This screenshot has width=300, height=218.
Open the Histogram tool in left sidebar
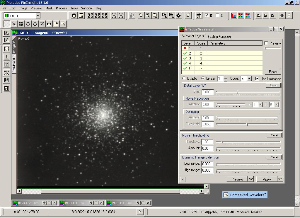[6, 33]
